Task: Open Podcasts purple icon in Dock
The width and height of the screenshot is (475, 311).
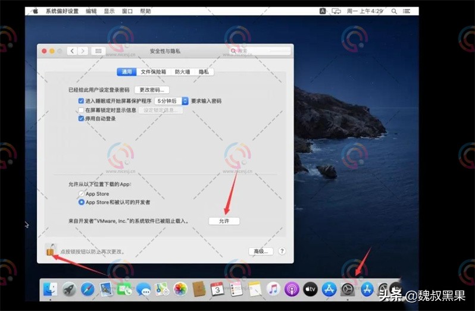Action: coord(292,290)
